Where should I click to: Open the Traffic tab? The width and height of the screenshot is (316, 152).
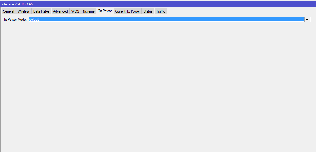161,11
